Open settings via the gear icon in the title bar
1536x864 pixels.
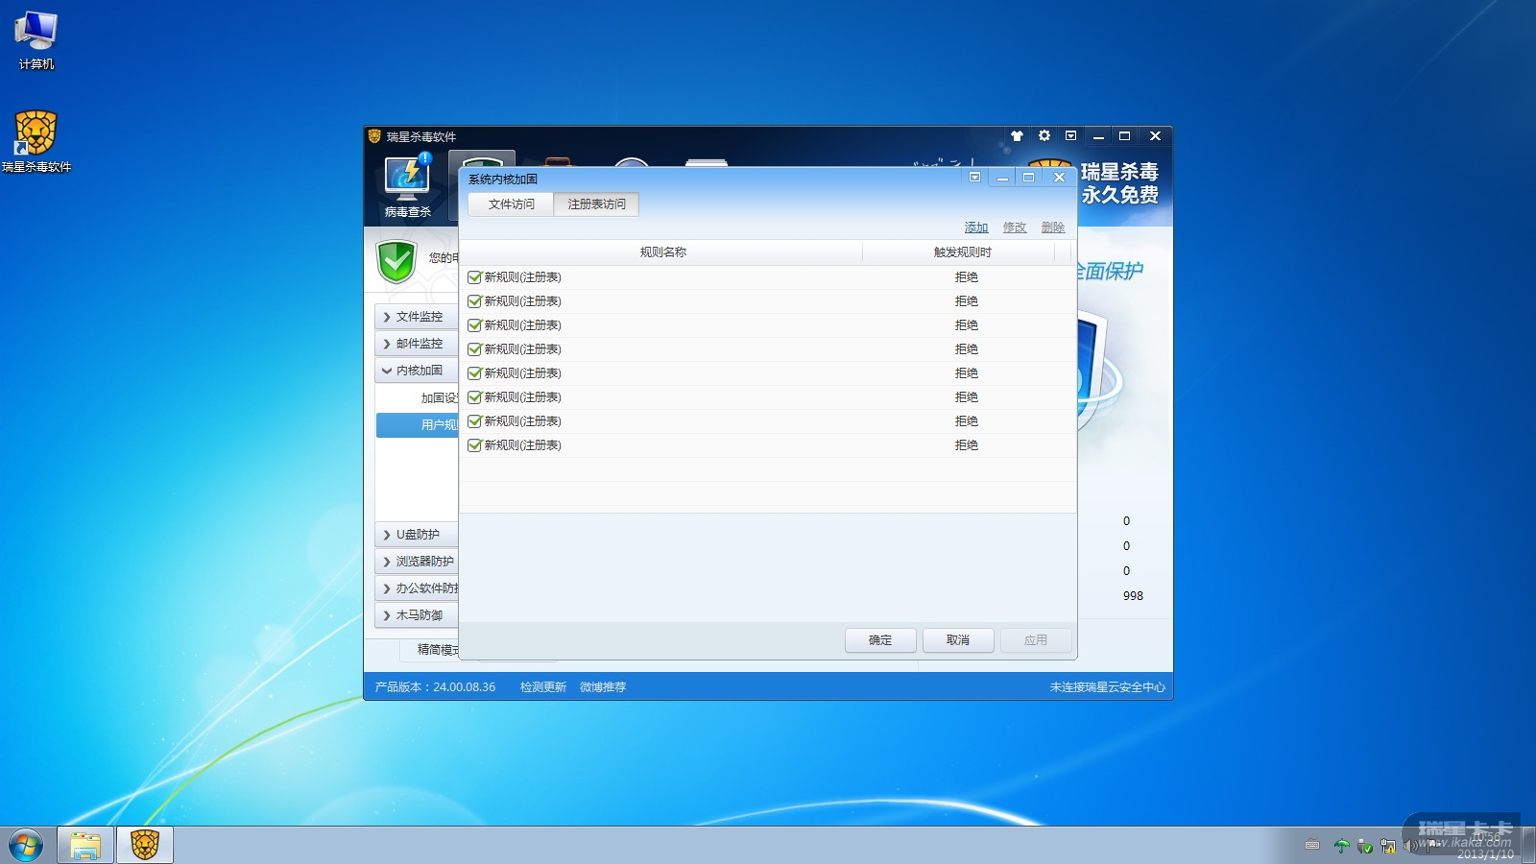(x=1044, y=136)
